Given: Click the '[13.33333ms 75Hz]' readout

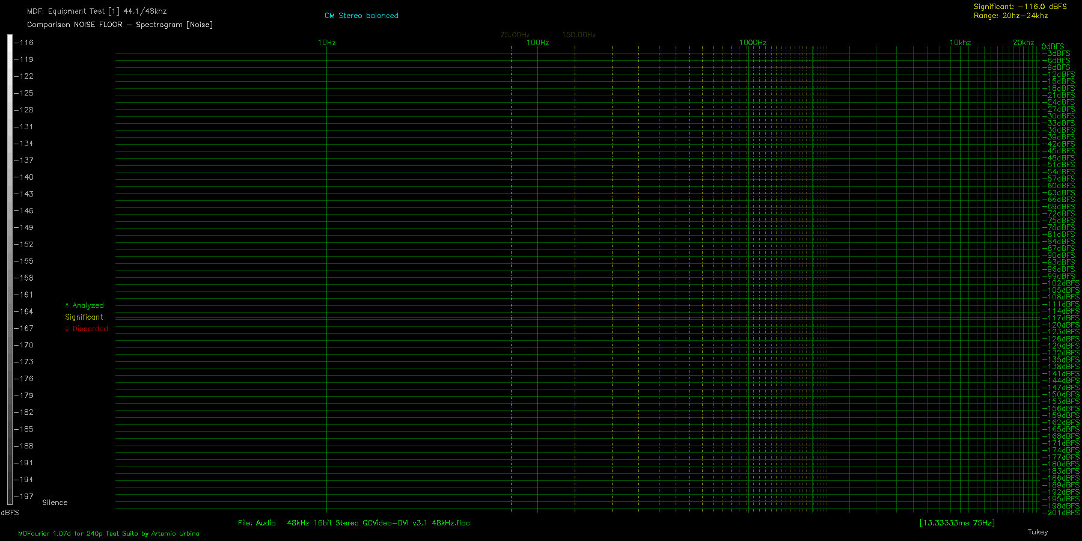Looking at the screenshot, I should click(957, 523).
